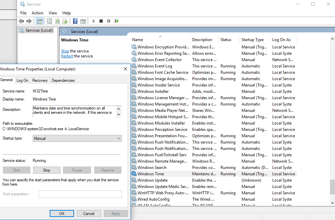
Task: Click gear icon of Windows Installer row
Action: (x=134, y=91)
